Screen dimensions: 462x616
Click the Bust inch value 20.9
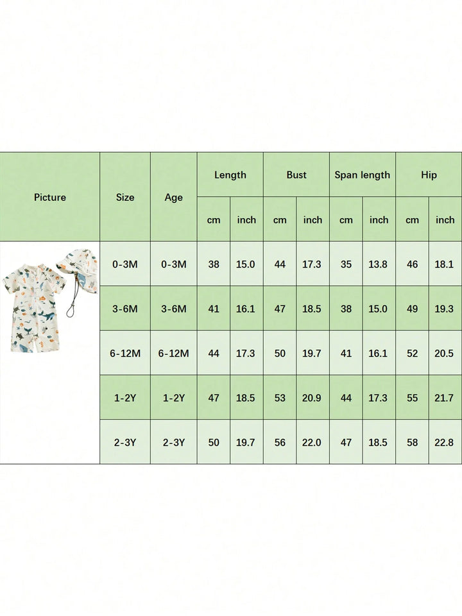(312, 398)
